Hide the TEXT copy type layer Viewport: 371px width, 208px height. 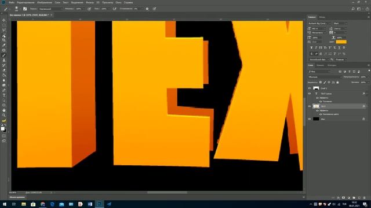pos(309,94)
